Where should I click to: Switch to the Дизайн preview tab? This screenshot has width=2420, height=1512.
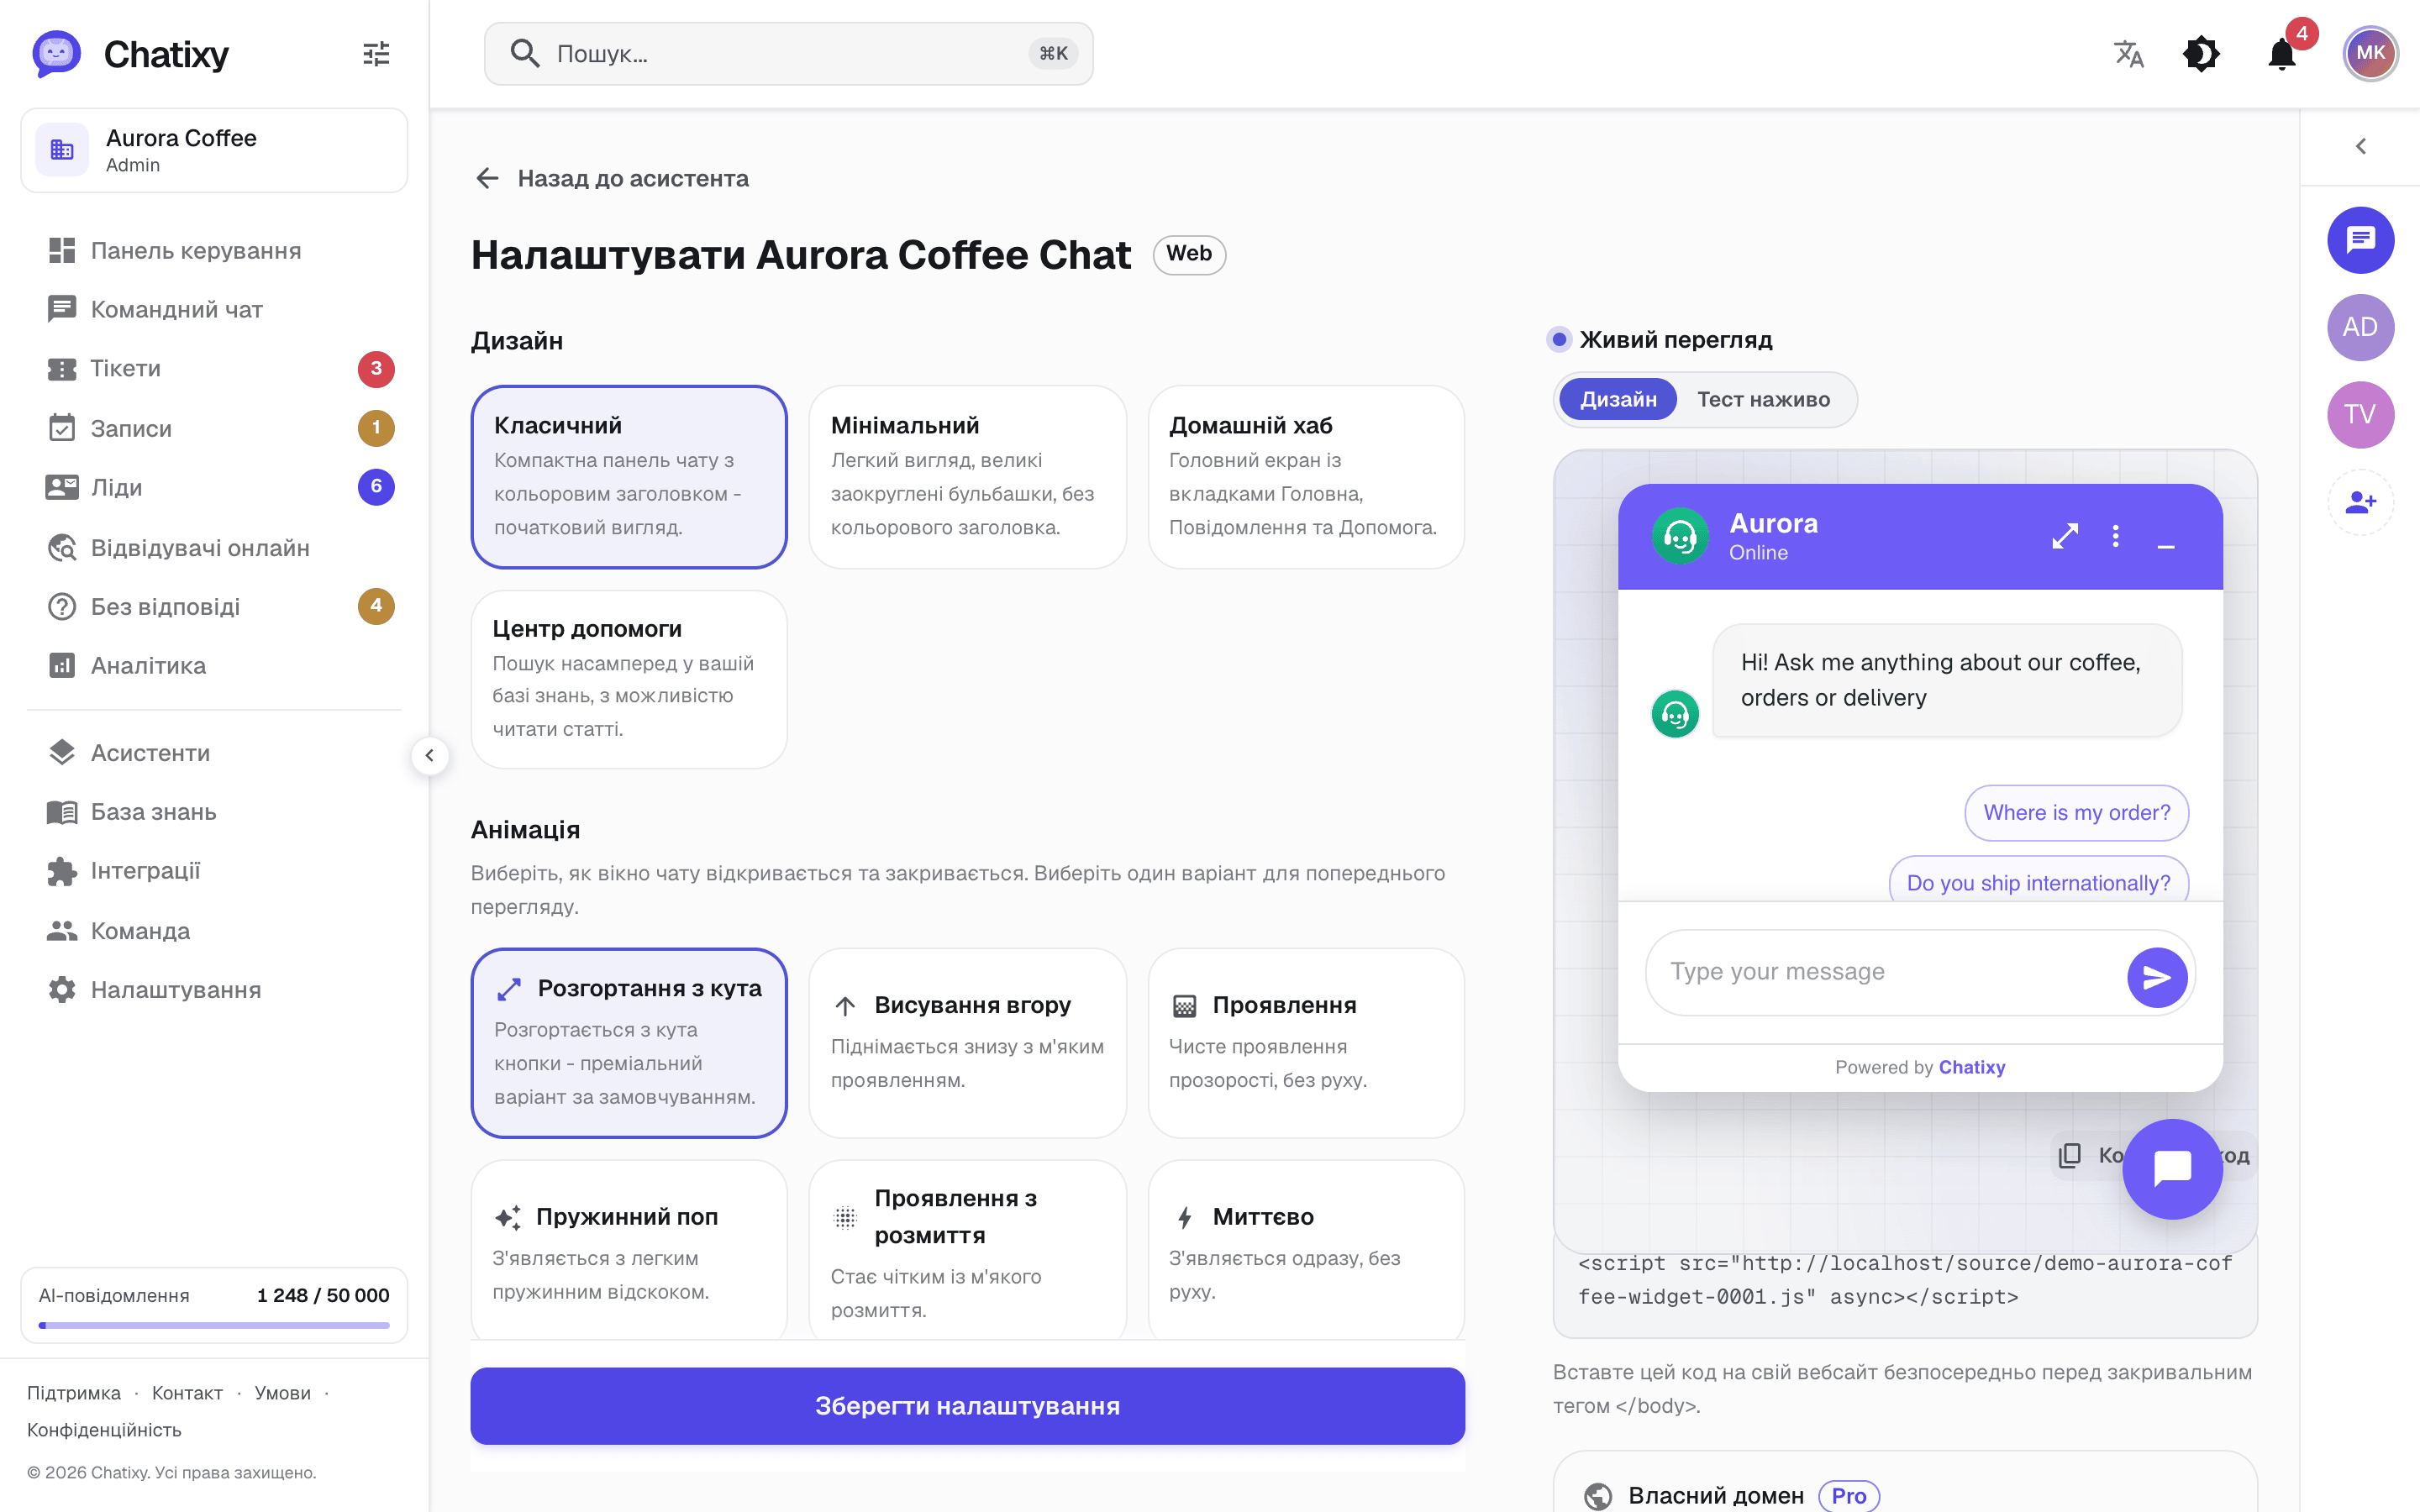tap(1617, 399)
